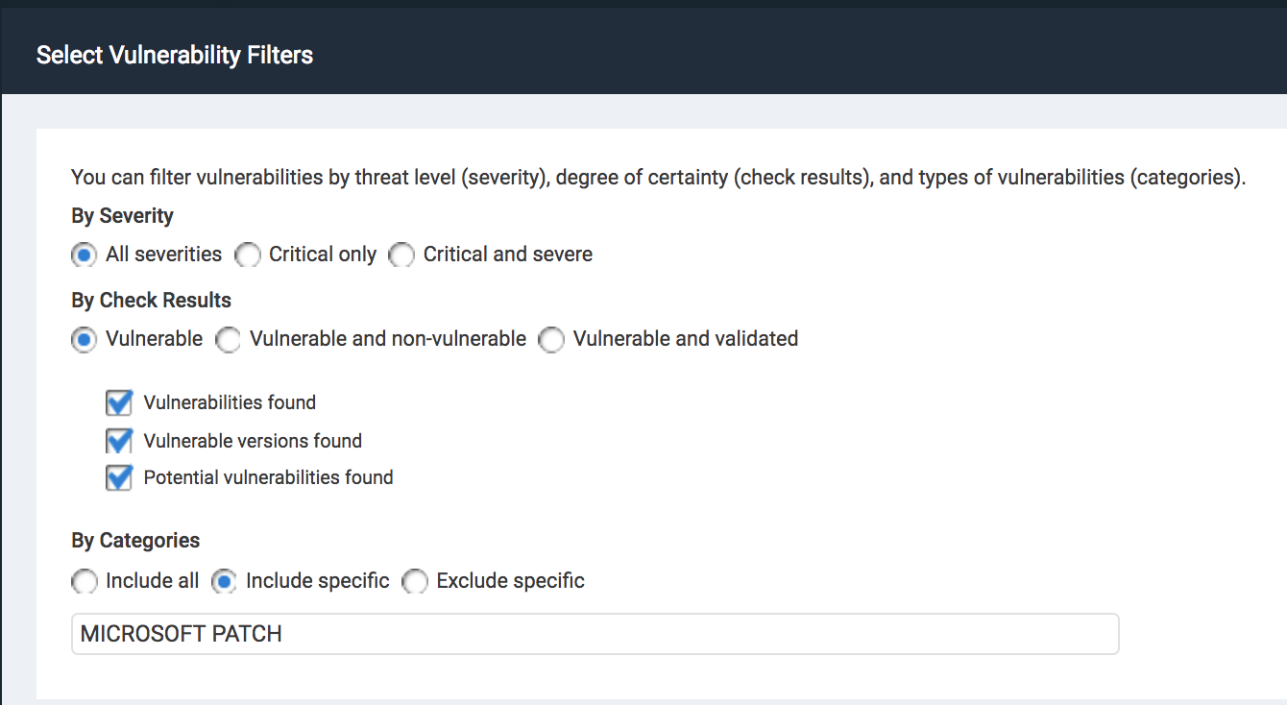This screenshot has width=1287, height=705.
Task: Select the Critical and severe radio button
Action: [x=401, y=255]
